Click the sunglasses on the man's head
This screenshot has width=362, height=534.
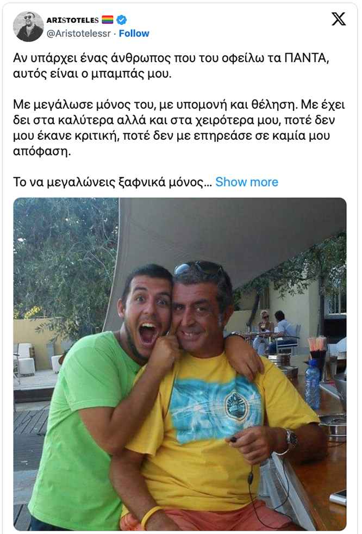point(198,268)
